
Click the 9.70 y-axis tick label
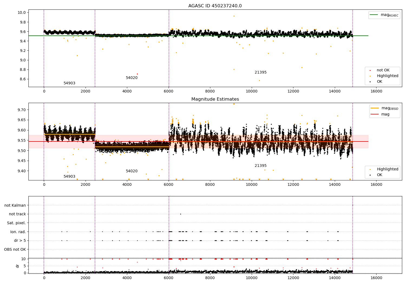coord(22,110)
